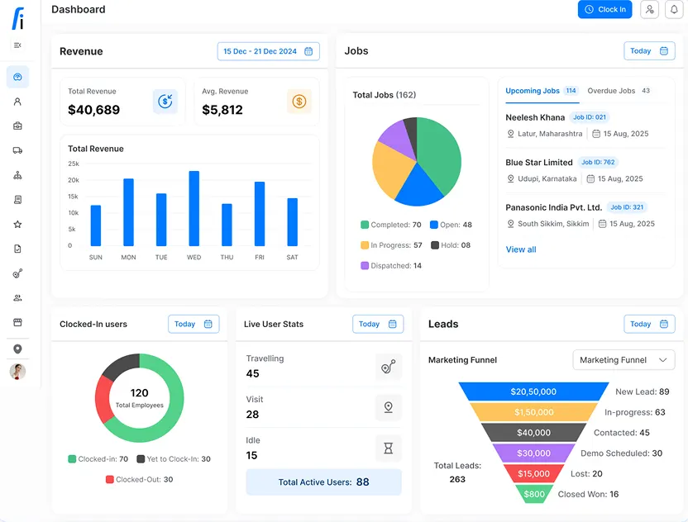Click the In Progress yellow legend swatch
This screenshot has width=688, height=522.
pyautogui.click(x=365, y=245)
